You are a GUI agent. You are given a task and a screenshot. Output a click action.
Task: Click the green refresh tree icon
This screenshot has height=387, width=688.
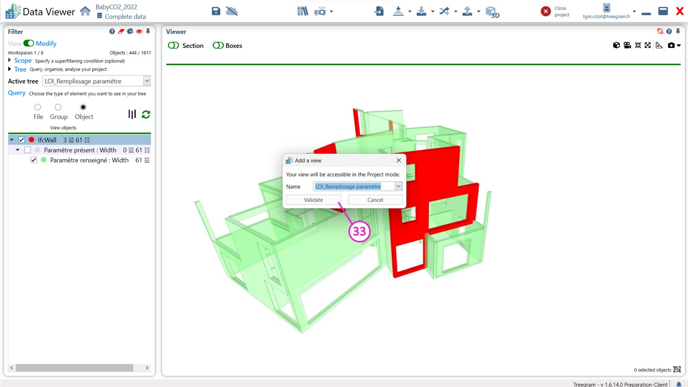(146, 114)
